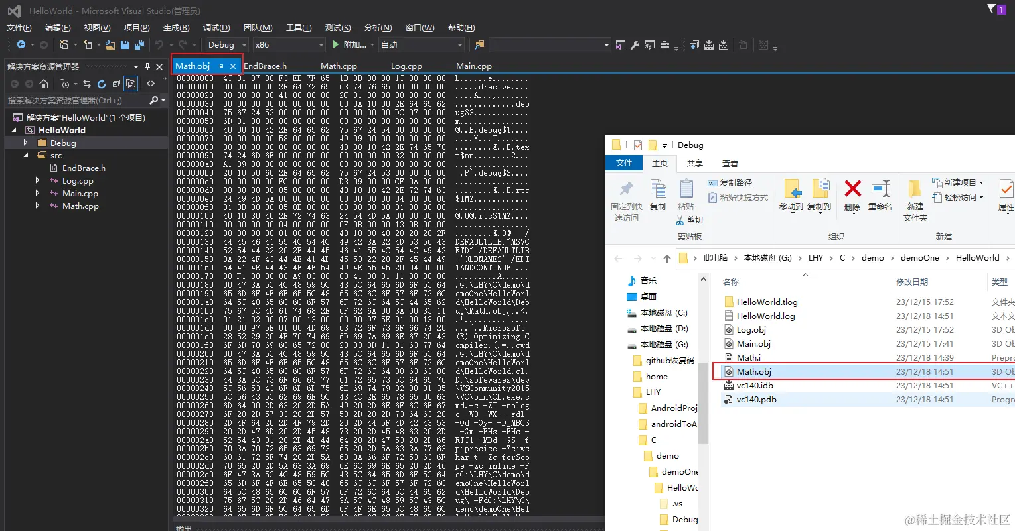Viewport: 1015px width, 531px height.
Task: Click the Copy Path button in Explorer
Action: [x=730, y=182]
